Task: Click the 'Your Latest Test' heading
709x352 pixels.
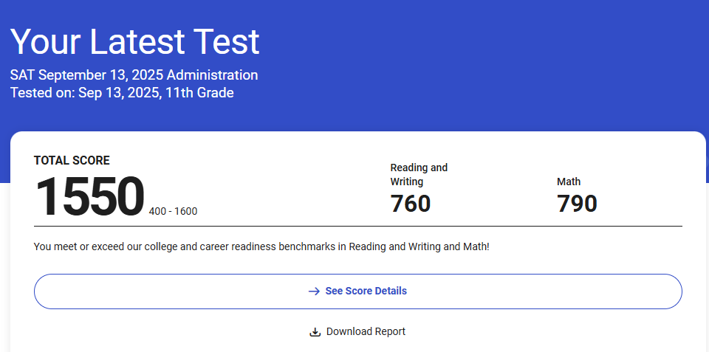Action: (x=135, y=41)
